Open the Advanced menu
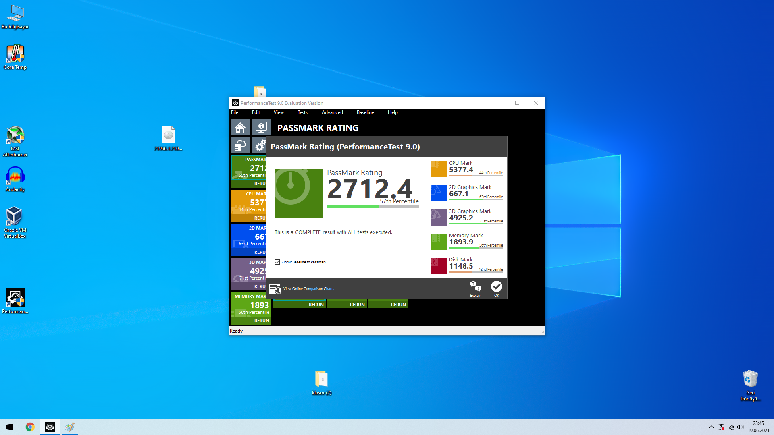Viewport: 774px width, 435px height. [x=332, y=112]
